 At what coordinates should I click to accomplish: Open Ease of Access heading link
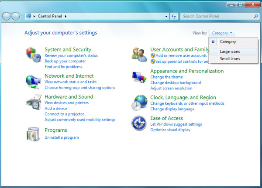point(167,118)
